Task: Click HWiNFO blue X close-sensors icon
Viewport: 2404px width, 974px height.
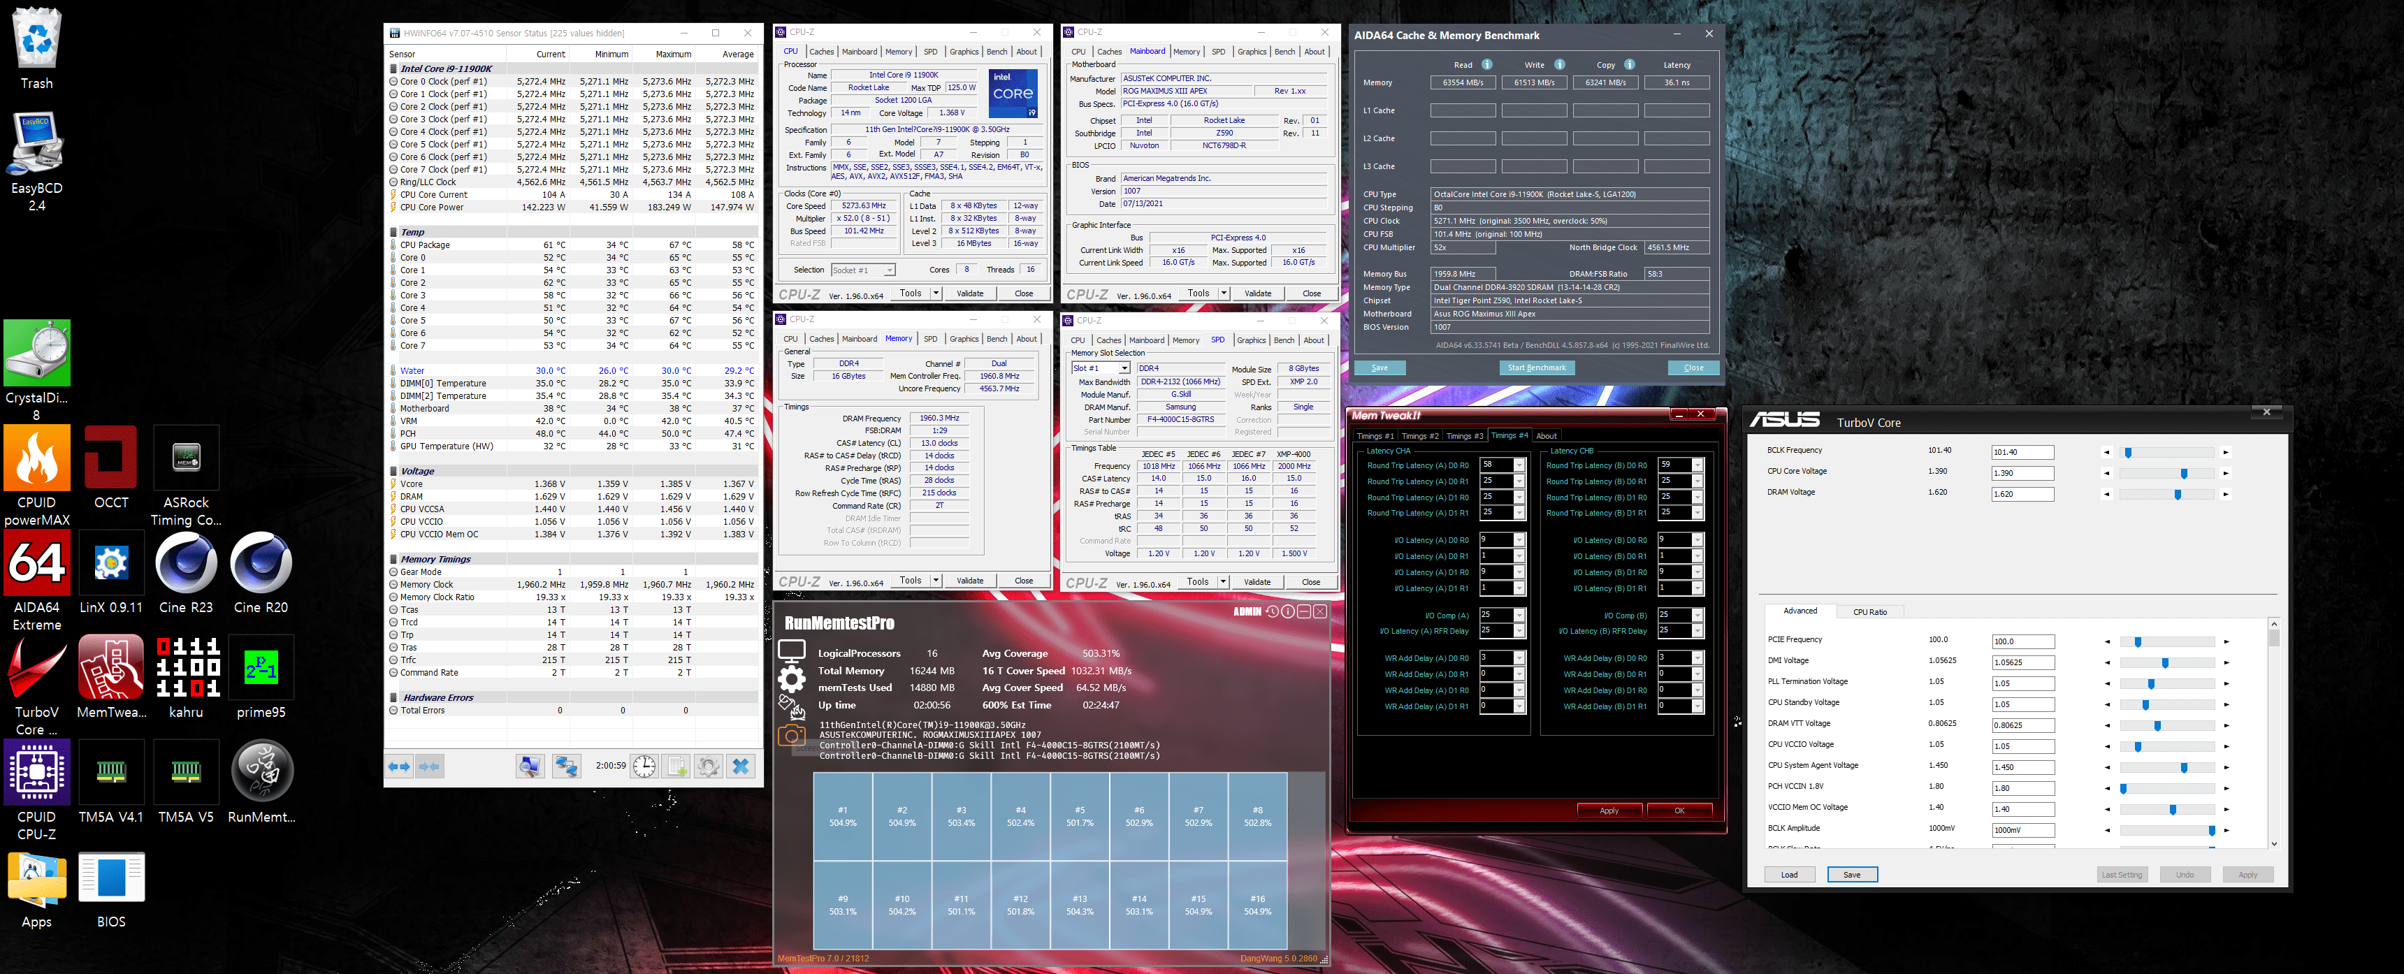Action: pyautogui.click(x=741, y=766)
